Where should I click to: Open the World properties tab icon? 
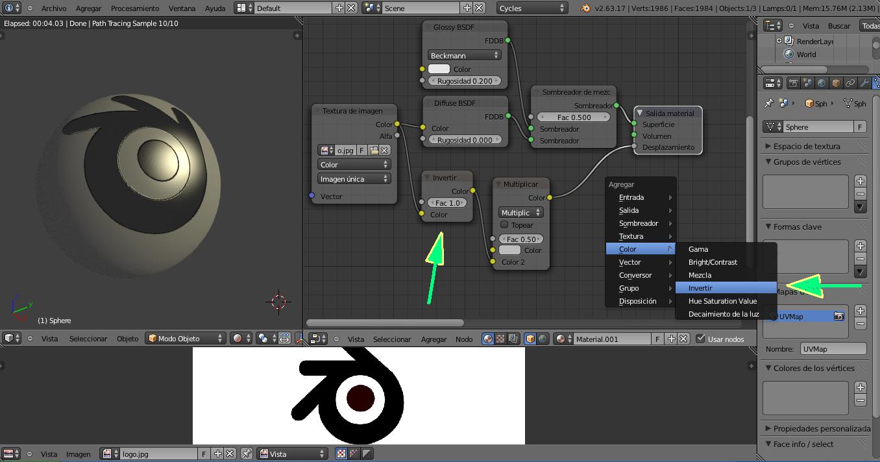(x=822, y=84)
